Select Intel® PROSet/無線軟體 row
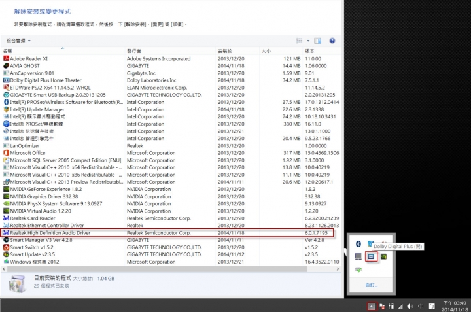Viewport: 471px width, 312px height. (171, 124)
